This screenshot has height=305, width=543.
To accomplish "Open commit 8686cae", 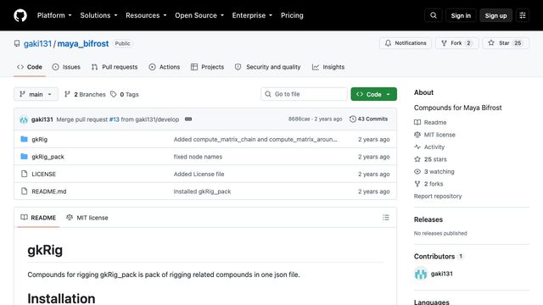I will pos(299,119).
